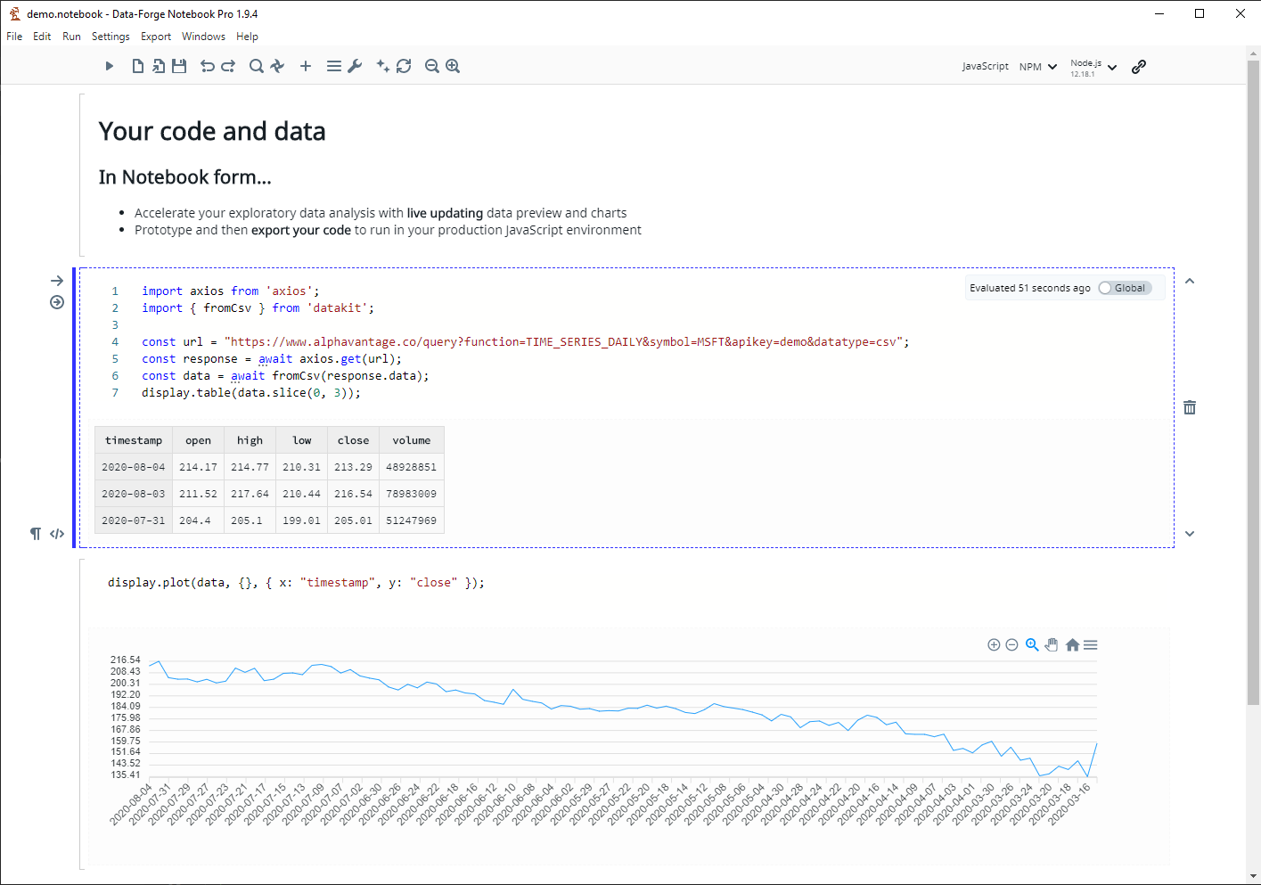1261x885 pixels.
Task: Open the hamburger lines menu in toolbar
Action: [x=334, y=66]
